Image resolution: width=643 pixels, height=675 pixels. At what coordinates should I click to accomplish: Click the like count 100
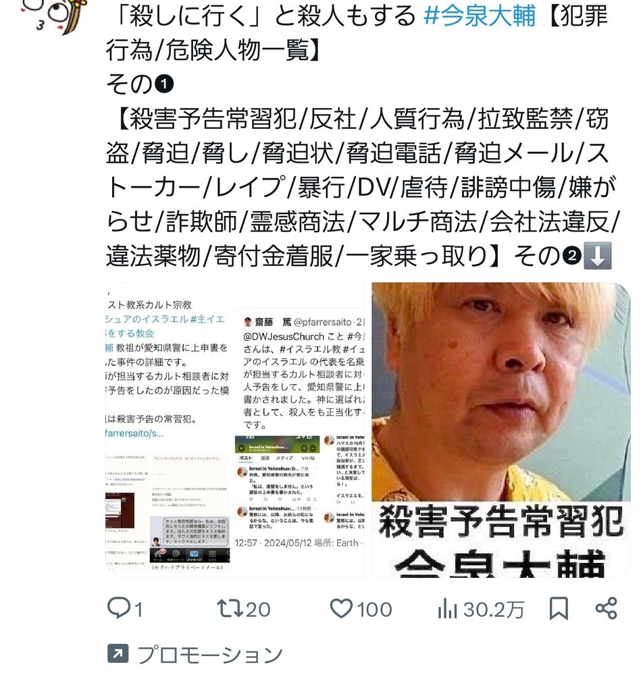coord(374,610)
